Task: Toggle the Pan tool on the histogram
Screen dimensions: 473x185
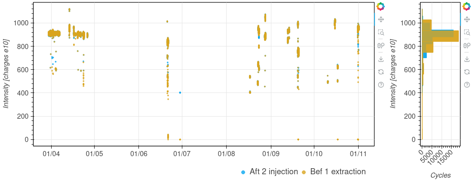Action: click(467, 19)
